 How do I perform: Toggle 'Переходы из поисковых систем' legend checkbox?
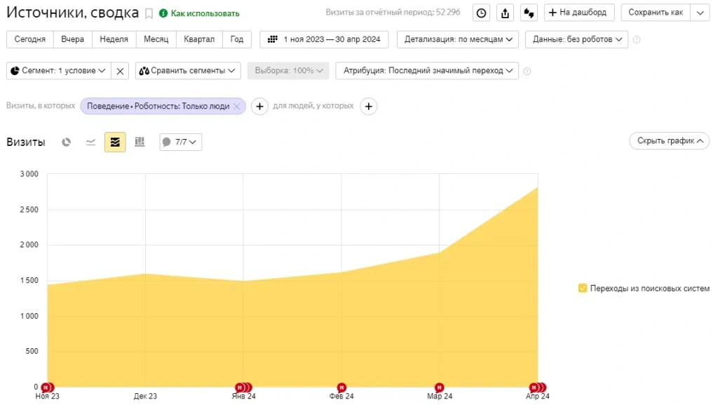click(x=583, y=288)
